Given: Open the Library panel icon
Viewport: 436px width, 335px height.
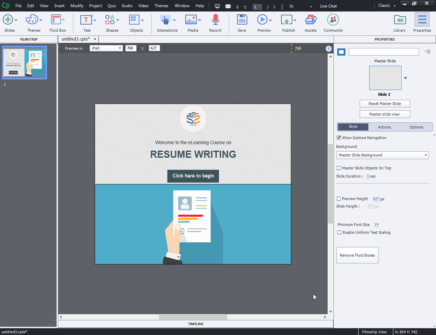Looking at the screenshot, I should [400, 20].
